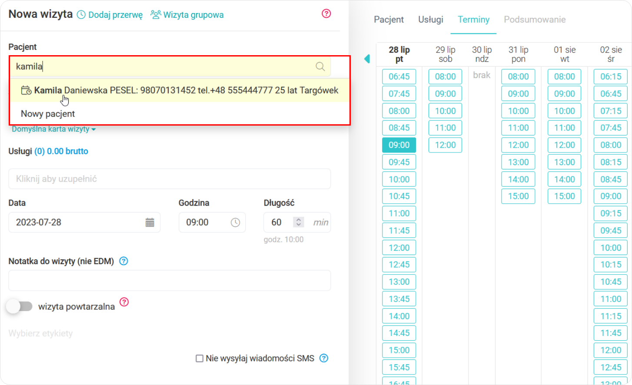Image resolution: width=632 pixels, height=385 pixels.
Task: Open the Wybierz etykiety selector
Action: [x=40, y=333]
